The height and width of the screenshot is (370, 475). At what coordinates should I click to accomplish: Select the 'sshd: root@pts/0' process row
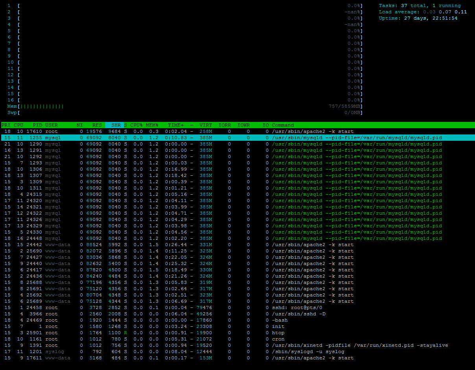(x=237, y=307)
